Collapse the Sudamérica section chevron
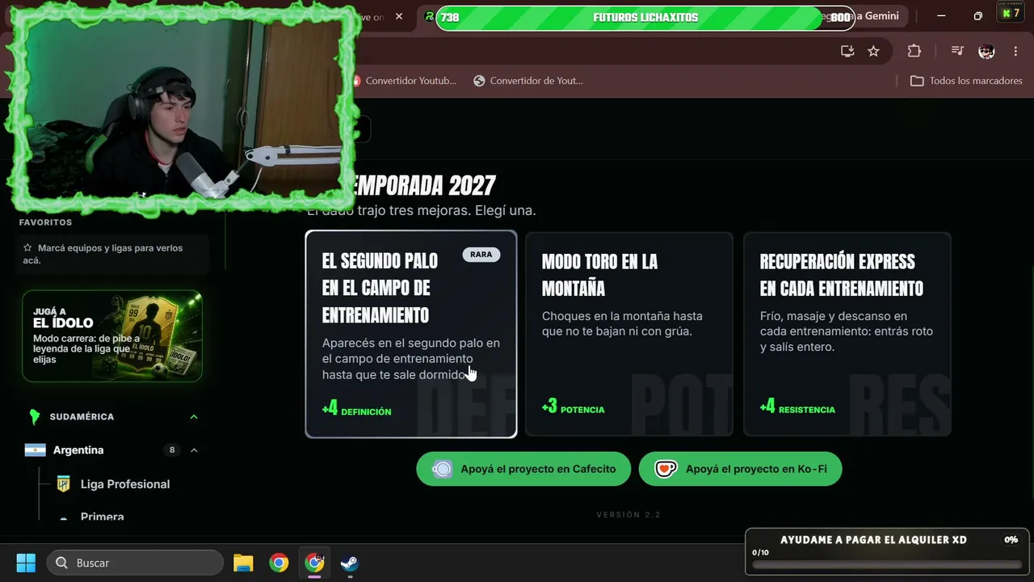The width and height of the screenshot is (1034, 582). point(194,417)
